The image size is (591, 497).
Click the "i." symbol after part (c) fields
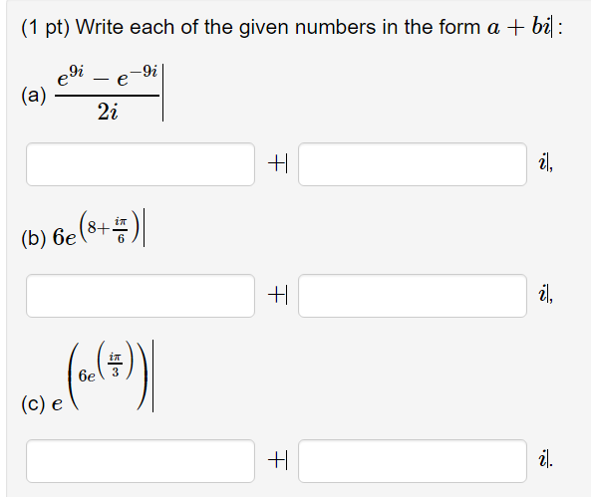545,460
